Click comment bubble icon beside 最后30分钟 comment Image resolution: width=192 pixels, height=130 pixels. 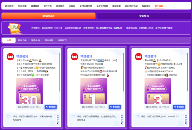pyautogui.click(x=9, y=116)
